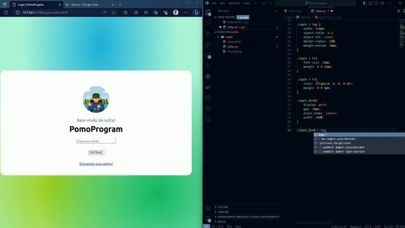
Task: Open Bing Copilot sidebar button
Action: click(196, 12)
